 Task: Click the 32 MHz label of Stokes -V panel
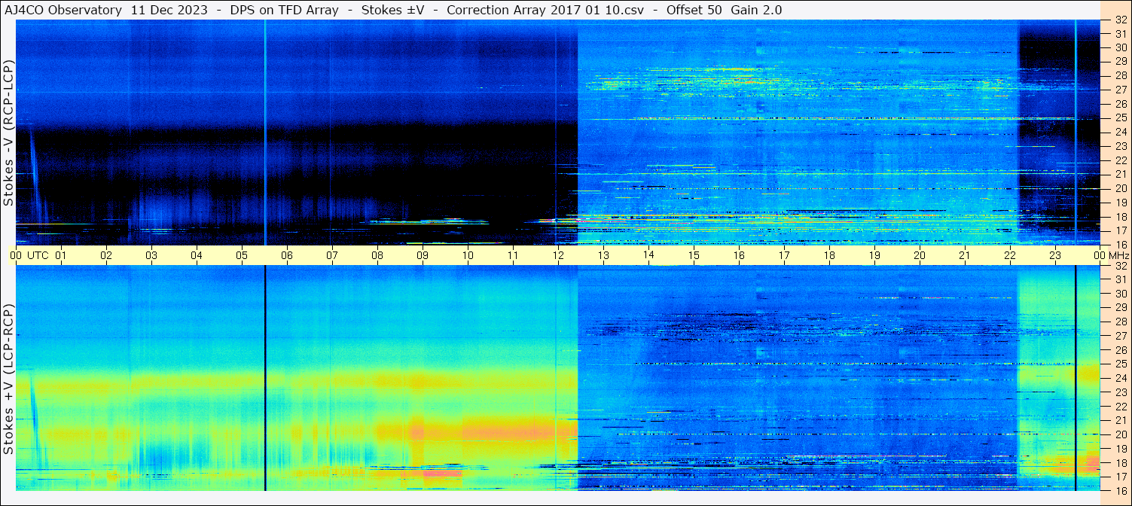point(1120,20)
